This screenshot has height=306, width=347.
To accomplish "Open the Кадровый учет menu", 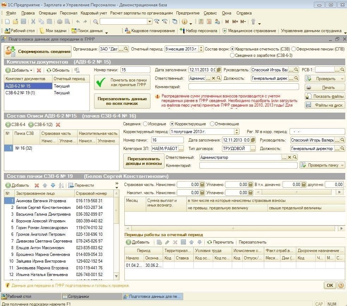I will coord(94,13).
